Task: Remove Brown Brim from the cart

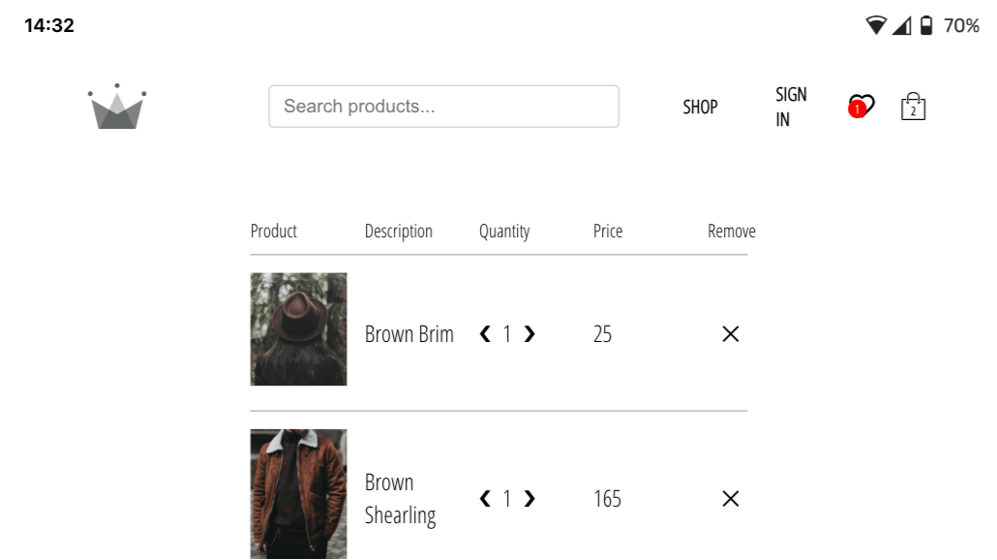Action: coord(731,334)
